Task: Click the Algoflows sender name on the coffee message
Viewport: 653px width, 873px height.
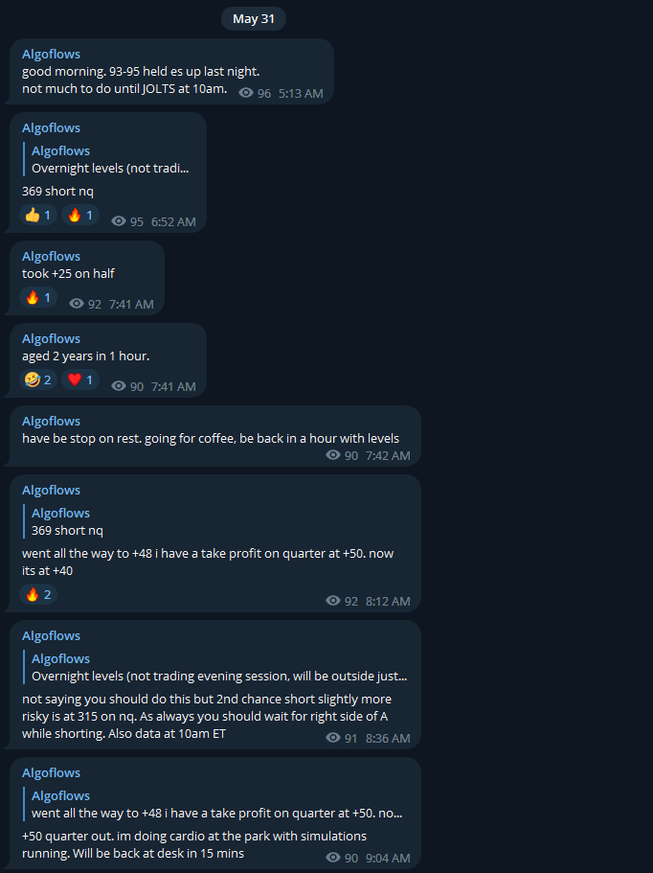Action: [x=51, y=421]
